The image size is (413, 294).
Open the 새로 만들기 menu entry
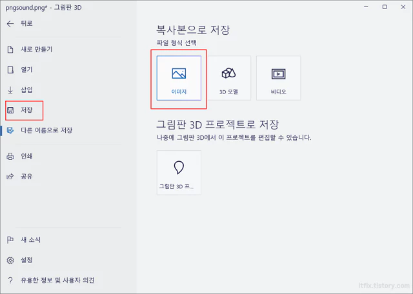pos(37,49)
